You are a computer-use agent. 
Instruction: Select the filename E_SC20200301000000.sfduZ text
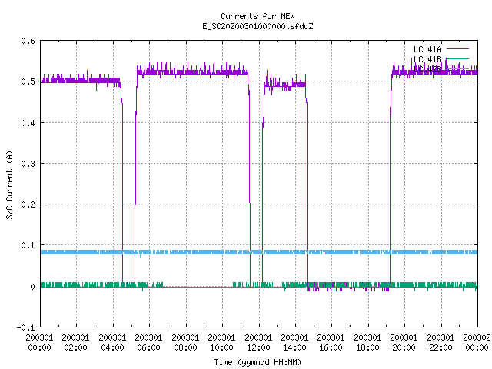tap(258, 26)
